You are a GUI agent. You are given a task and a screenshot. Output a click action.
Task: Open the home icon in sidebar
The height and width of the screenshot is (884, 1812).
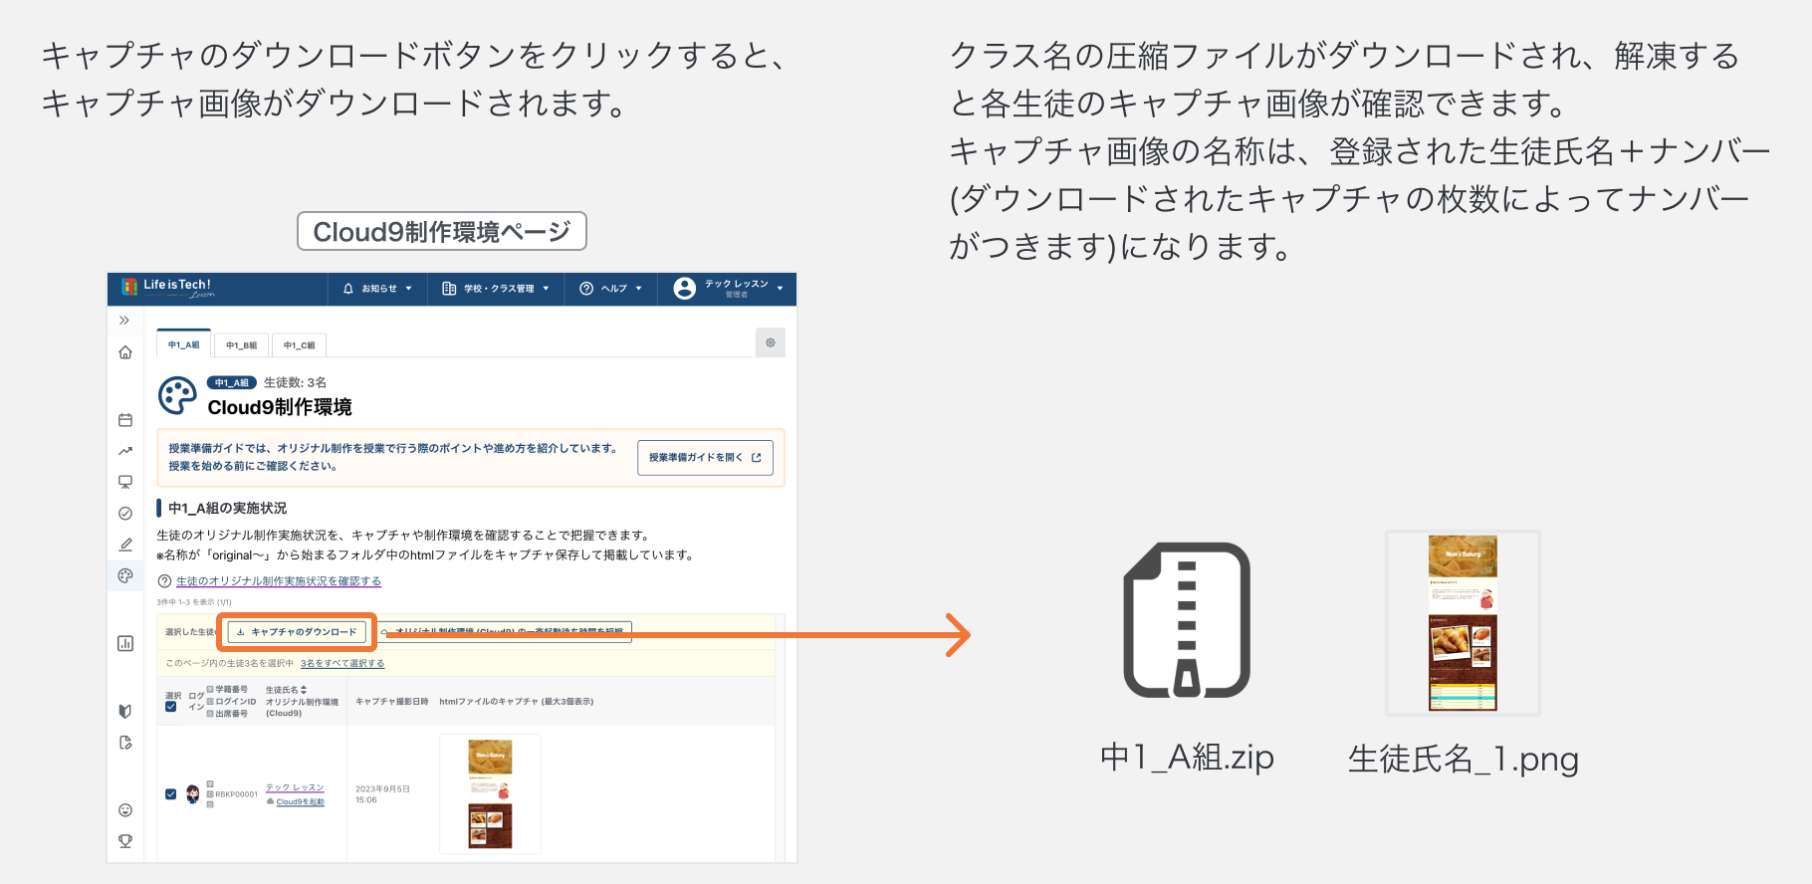pos(125,352)
